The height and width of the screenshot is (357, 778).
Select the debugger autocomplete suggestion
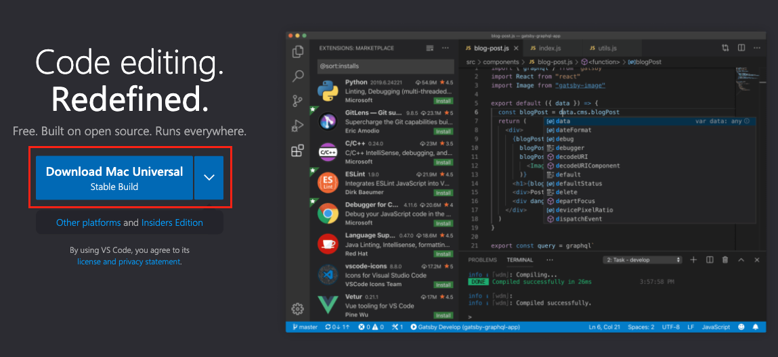point(649,147)
